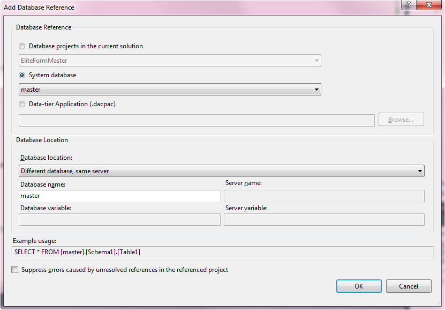Screen dimensions: 445x310
Task: Enable suppress errors from unresolved references
Action: tap(15, 269)
